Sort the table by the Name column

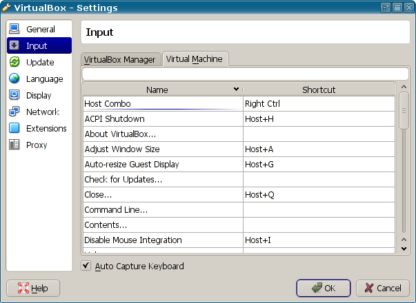(162, 90)
